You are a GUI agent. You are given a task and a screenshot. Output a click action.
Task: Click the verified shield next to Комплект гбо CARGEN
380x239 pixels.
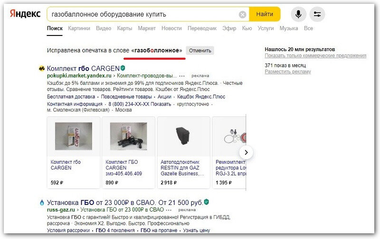(123, 68)
